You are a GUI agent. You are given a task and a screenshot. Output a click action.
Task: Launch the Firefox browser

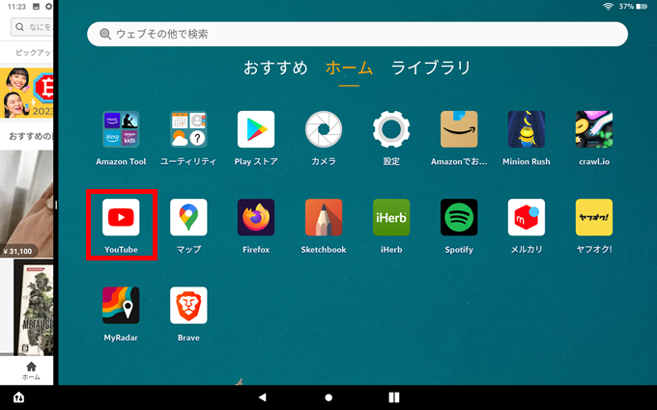click(256, 217)
